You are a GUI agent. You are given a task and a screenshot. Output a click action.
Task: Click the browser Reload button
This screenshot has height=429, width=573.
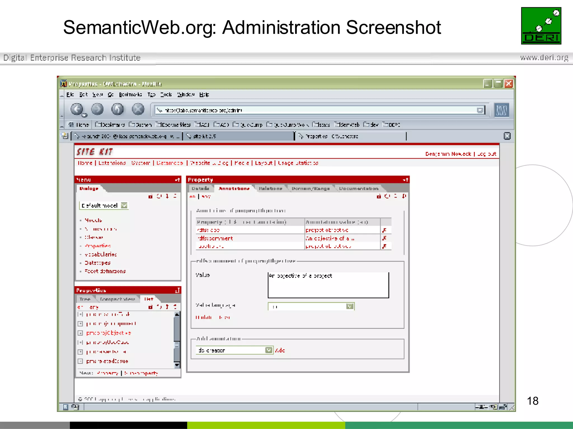(x=118, y=109)
